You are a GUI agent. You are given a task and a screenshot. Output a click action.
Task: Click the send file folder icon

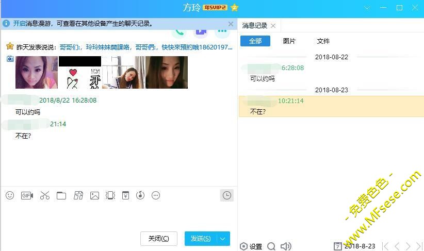[x=61, y=195]
